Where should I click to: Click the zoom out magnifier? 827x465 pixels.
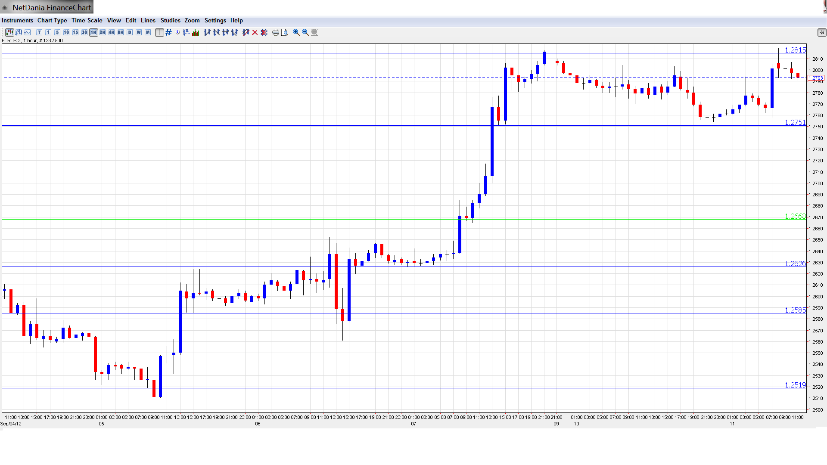click(x=305, y=32)
